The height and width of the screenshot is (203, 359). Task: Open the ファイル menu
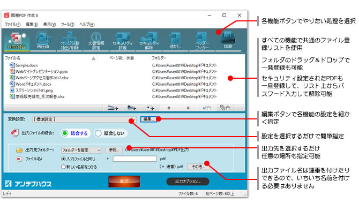(x=12, y=24)
